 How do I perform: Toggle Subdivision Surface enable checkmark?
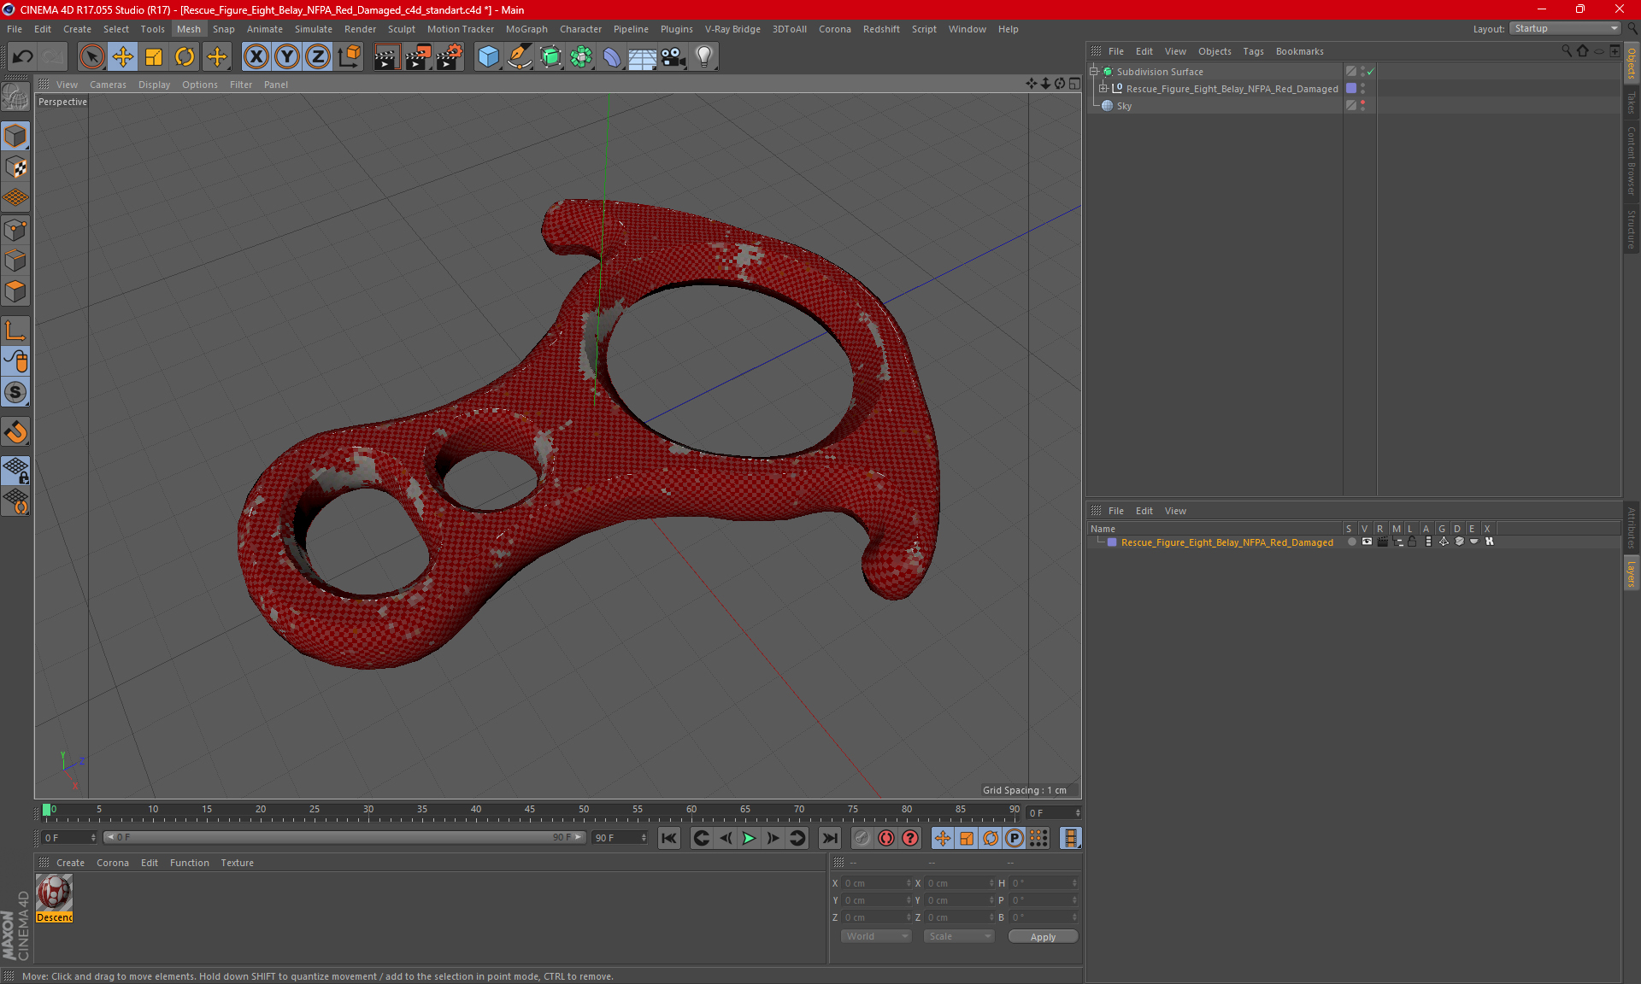click(1370, 72)
